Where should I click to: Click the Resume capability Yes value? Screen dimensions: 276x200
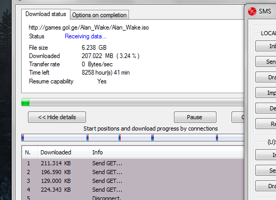coord(101,81)
